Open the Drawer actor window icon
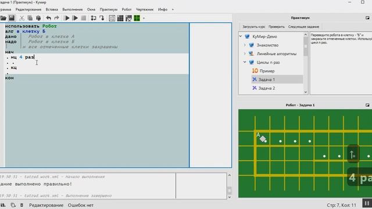 pos(128,18)
